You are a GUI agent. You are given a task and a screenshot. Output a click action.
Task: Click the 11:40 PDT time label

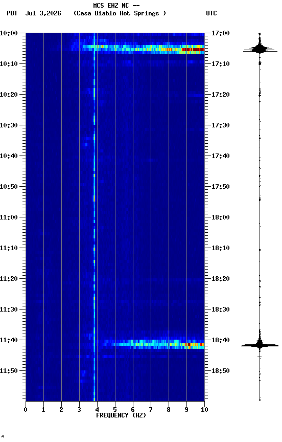[9, 341]
